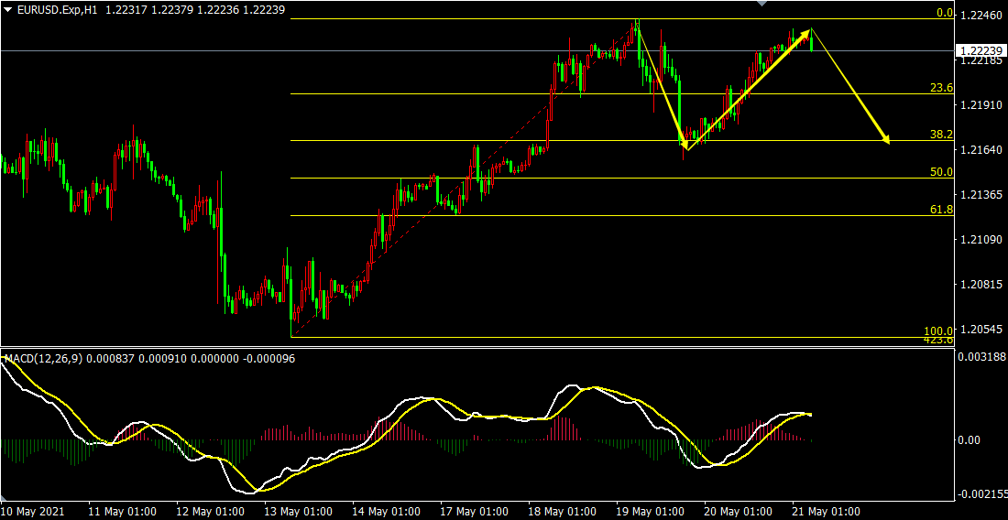The width and height of the screenshot is (1008, 520).
Task: Click the 14 May 01:00 time label
Action: point(387,512)
